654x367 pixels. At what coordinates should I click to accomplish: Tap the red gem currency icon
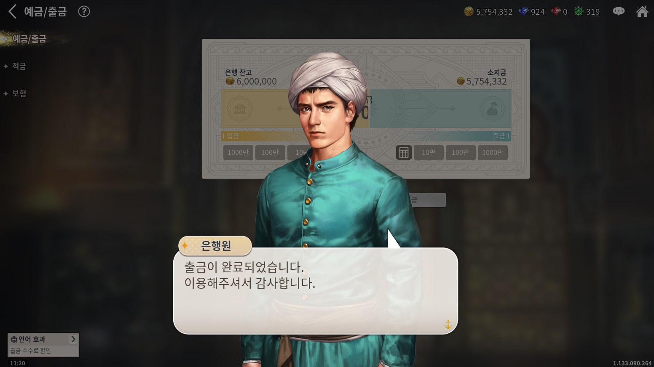point(556,11)
